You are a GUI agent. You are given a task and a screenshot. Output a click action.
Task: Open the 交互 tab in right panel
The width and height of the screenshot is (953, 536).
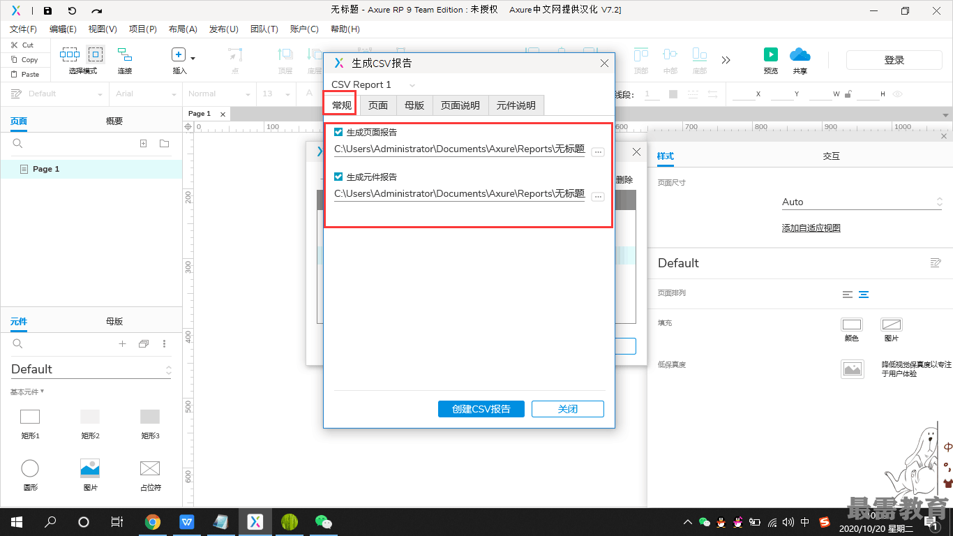[x=831, y=156]
